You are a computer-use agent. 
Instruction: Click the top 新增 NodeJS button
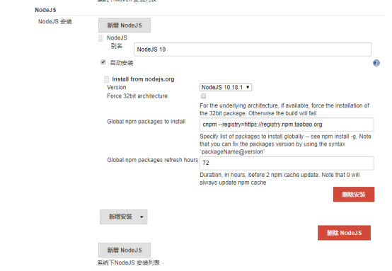125,25
